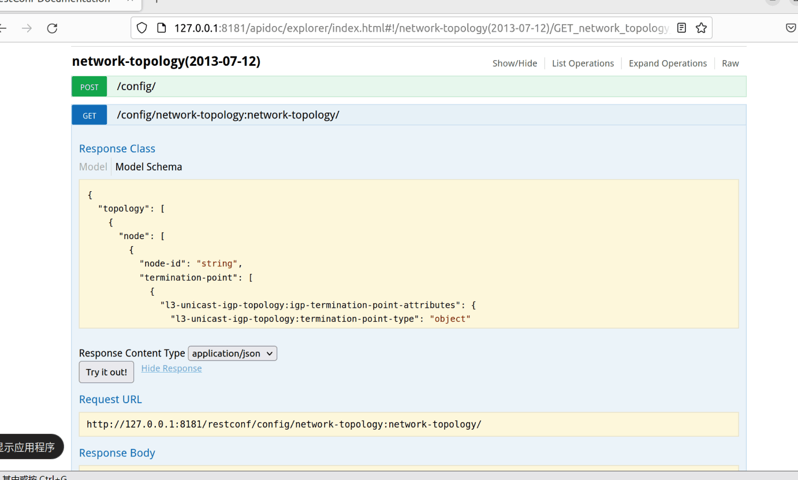Reload the page with the refresh icon

click(x=53, y=28)
